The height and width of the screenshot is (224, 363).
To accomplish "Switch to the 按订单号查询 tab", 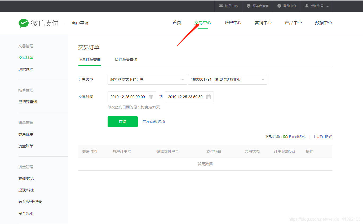I will tap(126, 60).
